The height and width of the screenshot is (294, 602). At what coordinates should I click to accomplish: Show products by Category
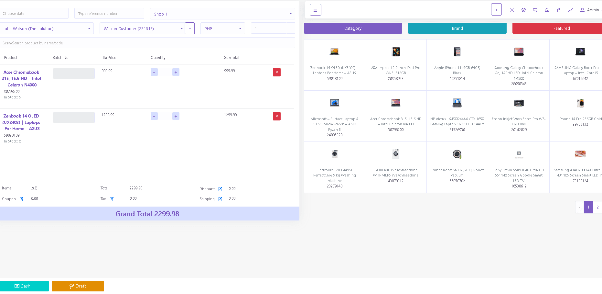(353, 28)
